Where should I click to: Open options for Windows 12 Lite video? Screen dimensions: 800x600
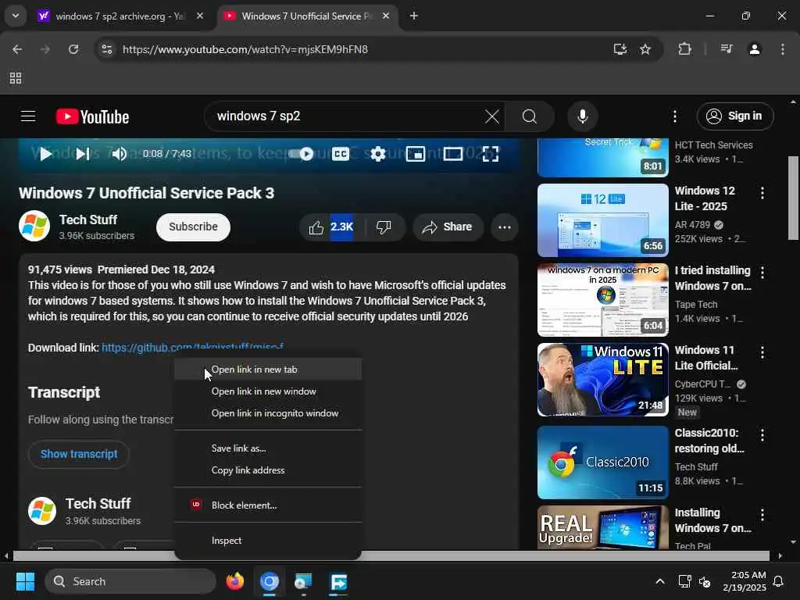(762, 193)
